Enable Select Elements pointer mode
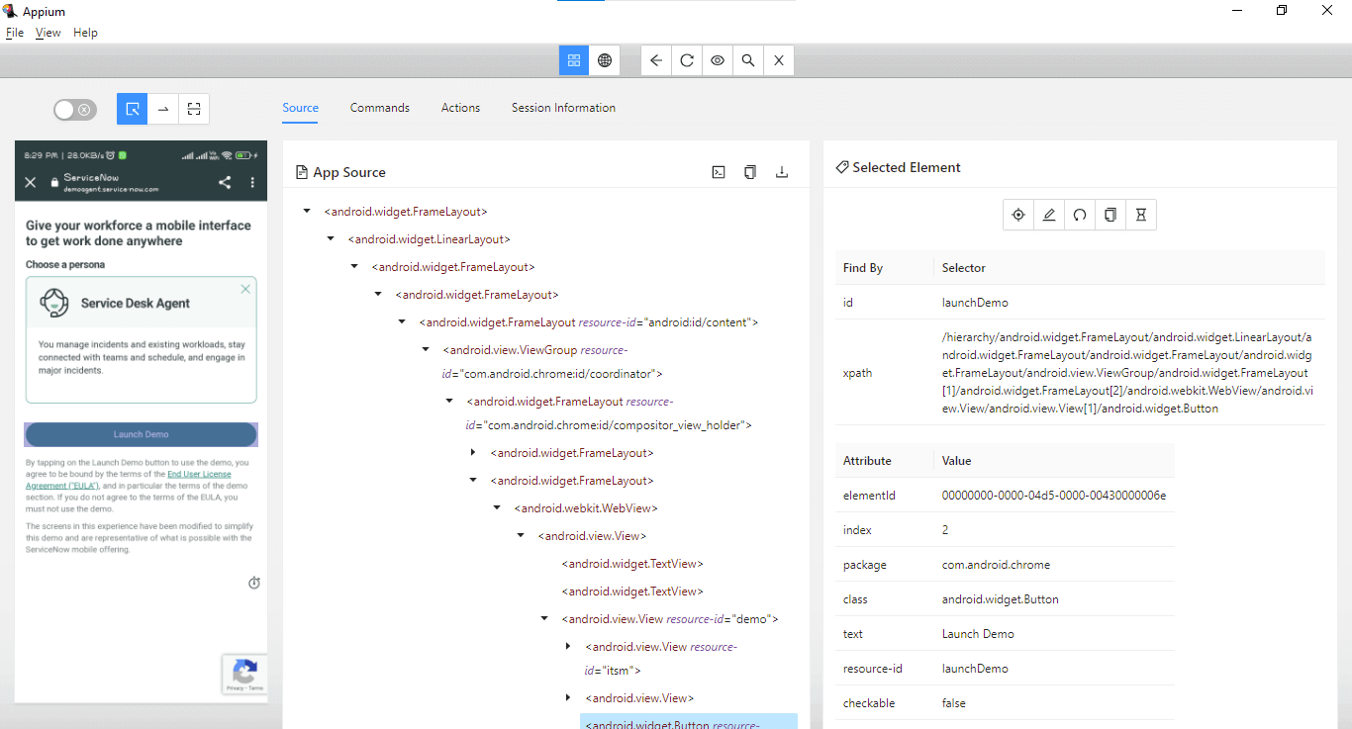Image resolution: width=1352 pixels, height=729 pixels. coord(133,109)
